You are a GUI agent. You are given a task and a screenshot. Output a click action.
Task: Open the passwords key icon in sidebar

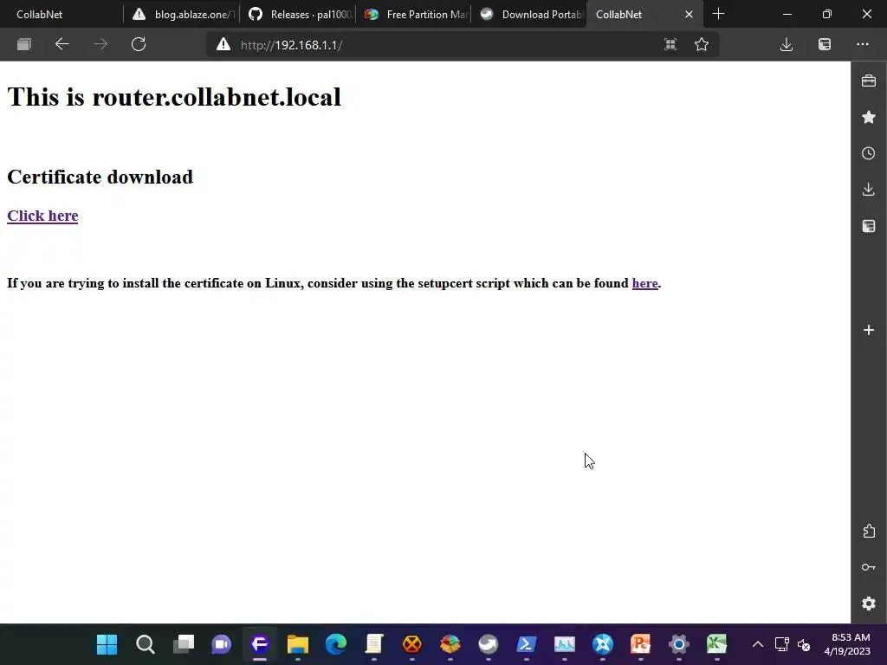point(869,567)
